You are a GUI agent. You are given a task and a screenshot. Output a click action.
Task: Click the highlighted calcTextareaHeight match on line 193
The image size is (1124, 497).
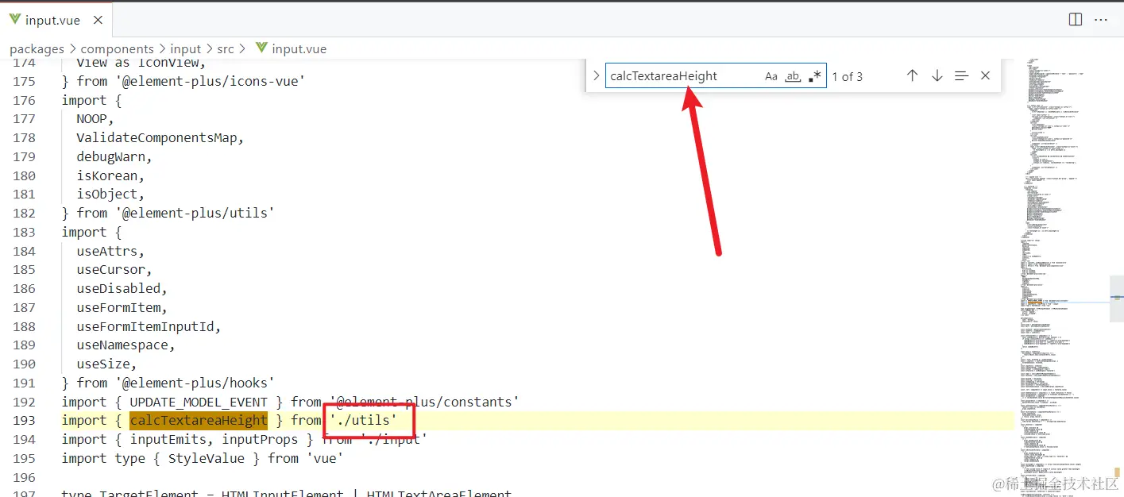click(x=199, y=421)
